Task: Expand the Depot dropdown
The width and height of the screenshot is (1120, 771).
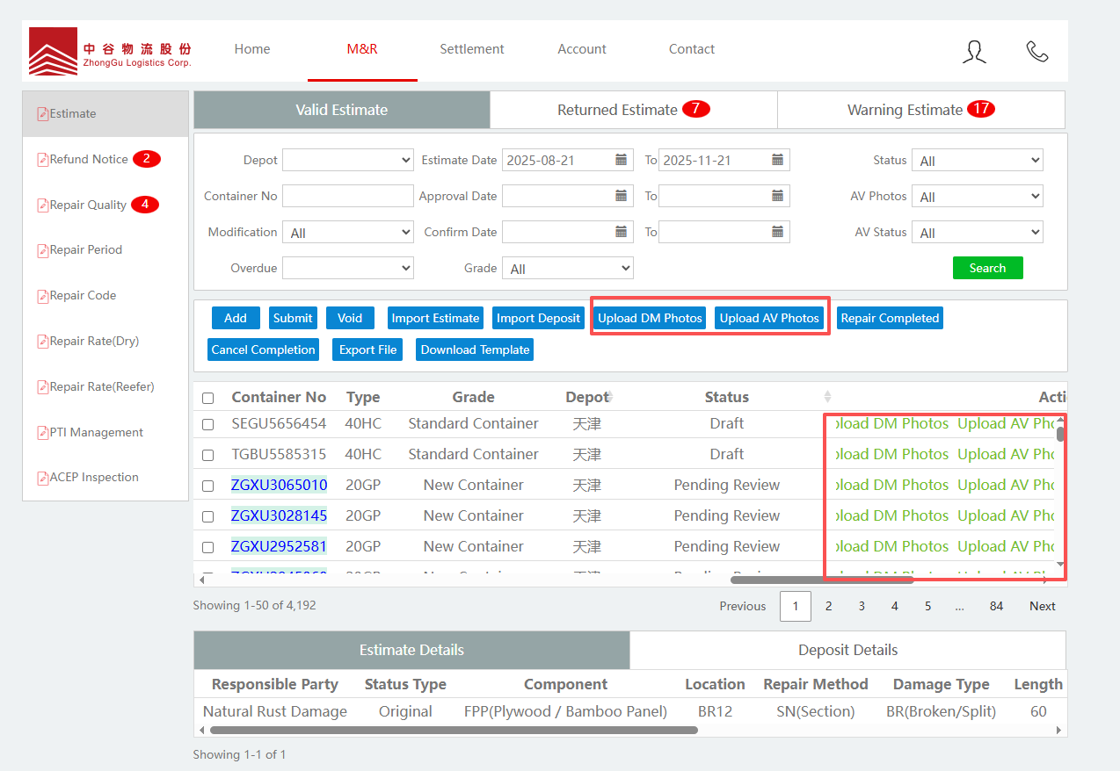Action: tap(347, 160)
